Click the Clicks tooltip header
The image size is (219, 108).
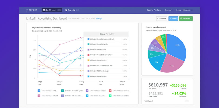tap(107, 34)
